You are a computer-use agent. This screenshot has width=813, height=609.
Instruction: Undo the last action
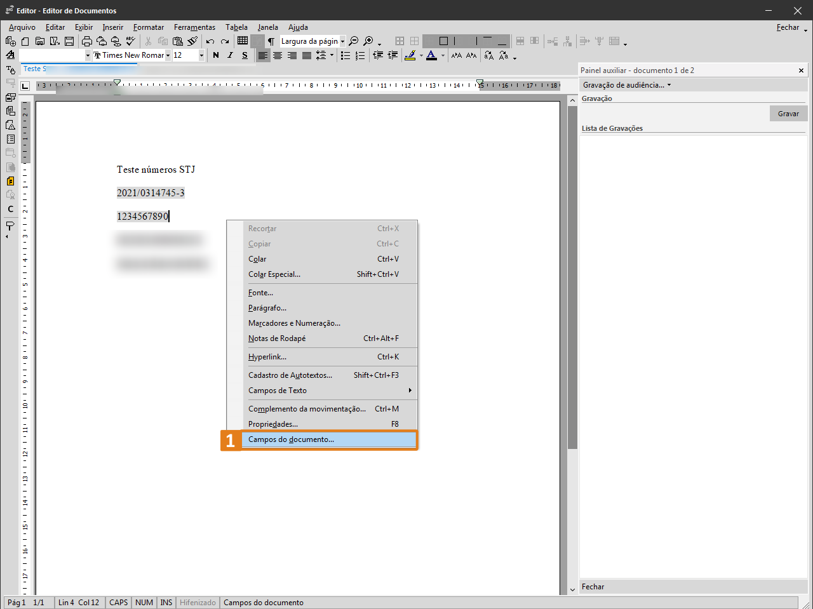[210, 41]
